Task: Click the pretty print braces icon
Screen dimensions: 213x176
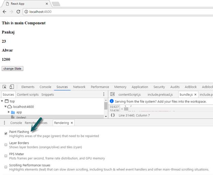Action: coord(113,115)
